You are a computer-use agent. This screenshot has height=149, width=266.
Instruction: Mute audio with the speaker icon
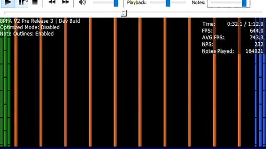pyautogui.click(x=82, y=2)
